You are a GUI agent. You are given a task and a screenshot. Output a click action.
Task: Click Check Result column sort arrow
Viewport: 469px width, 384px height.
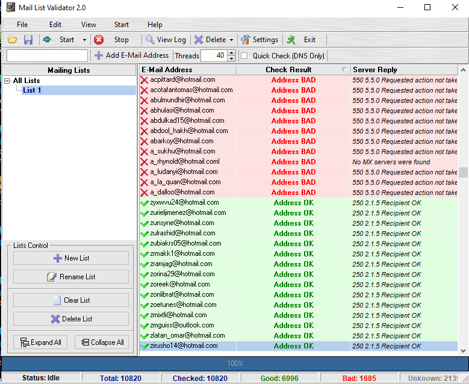(x=344, y=70)
